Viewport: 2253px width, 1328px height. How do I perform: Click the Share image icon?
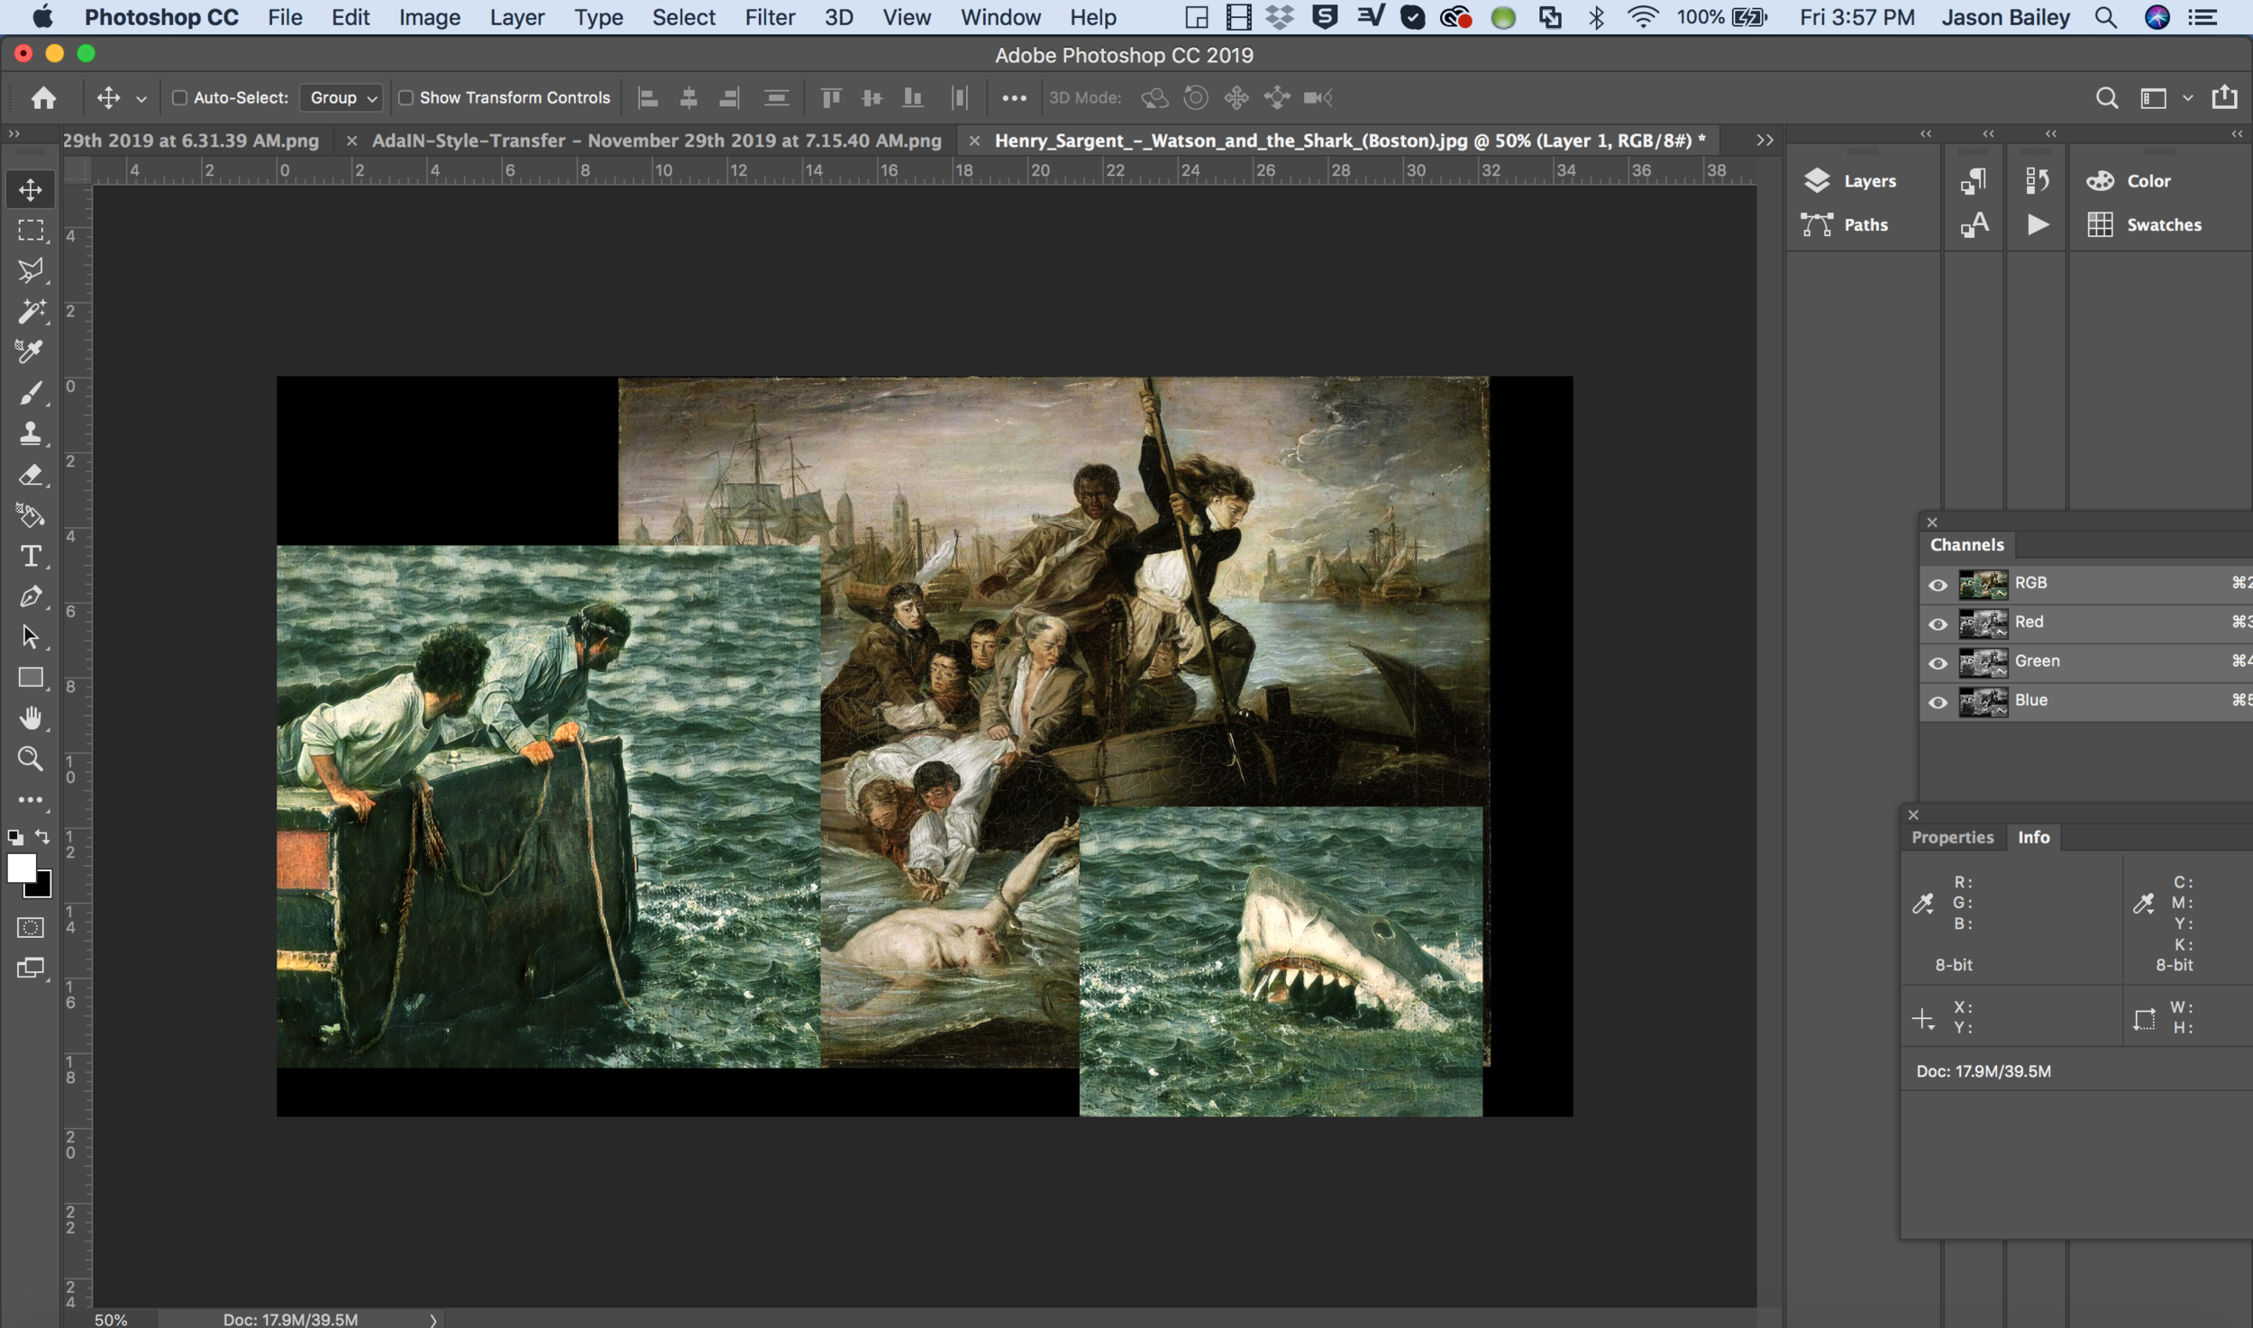[2224, 96]
